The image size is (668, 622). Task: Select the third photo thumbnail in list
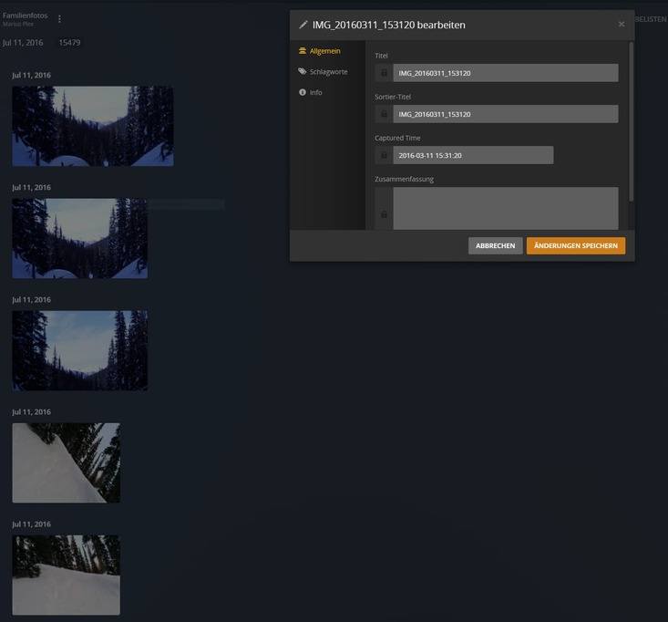pos(79,350)
